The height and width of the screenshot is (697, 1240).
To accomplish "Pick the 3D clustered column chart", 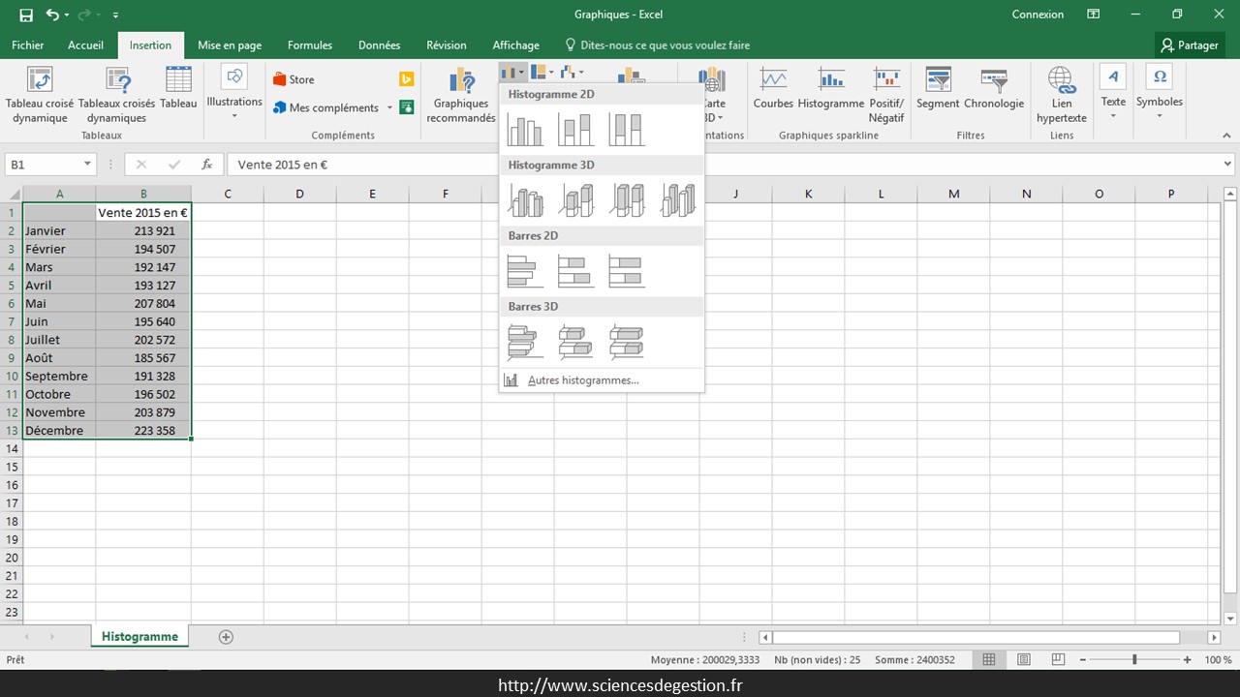I will click(x=525, y=200).
